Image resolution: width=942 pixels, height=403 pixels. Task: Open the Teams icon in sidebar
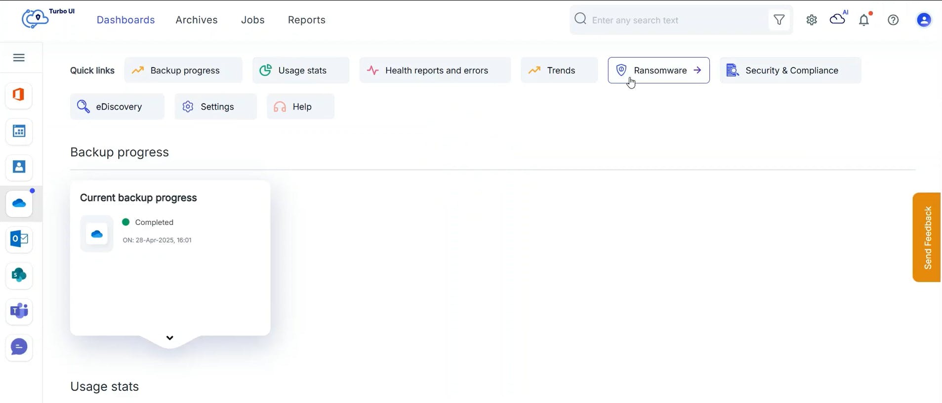point(19,311)
